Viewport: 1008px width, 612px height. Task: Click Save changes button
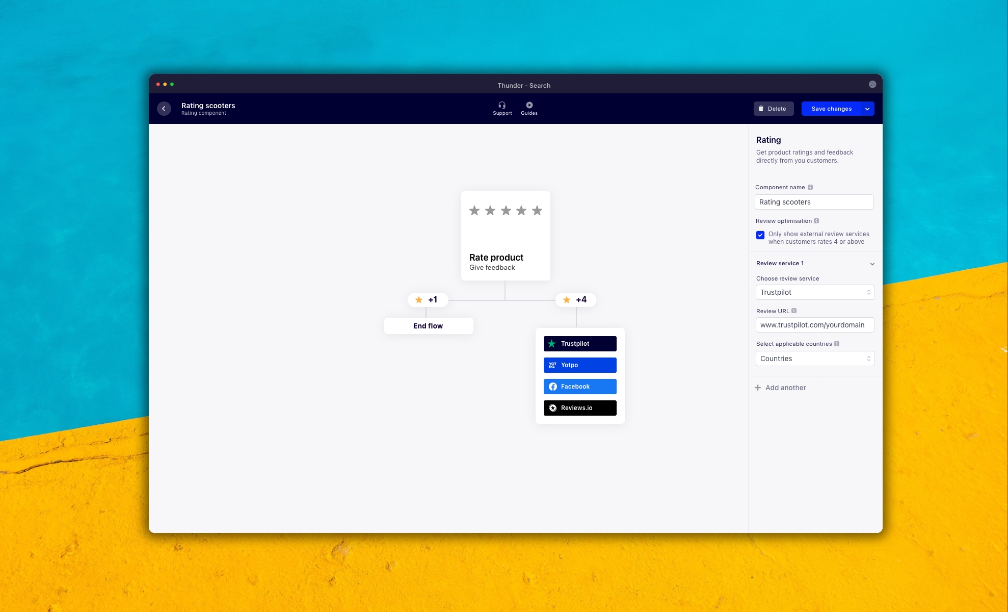(x=831, y=109)
